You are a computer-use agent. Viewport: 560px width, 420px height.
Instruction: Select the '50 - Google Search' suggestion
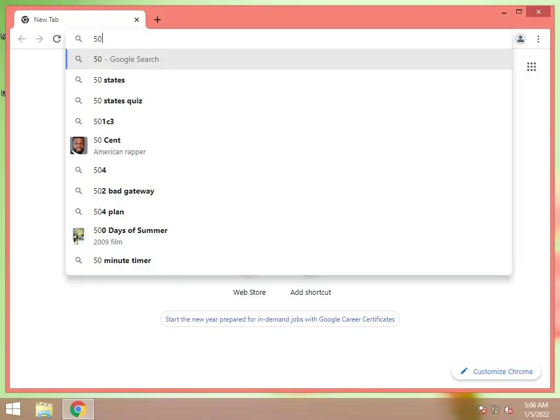click(x=289, y=59)
